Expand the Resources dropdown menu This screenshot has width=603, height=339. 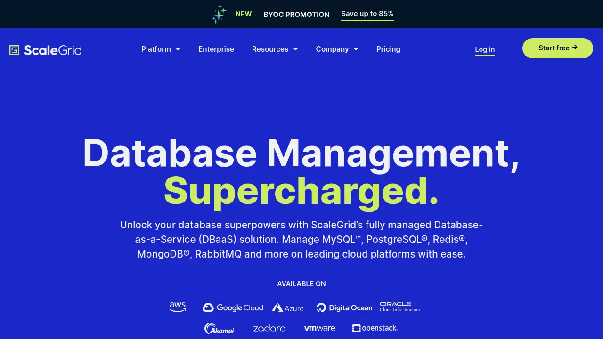point(275,49)
